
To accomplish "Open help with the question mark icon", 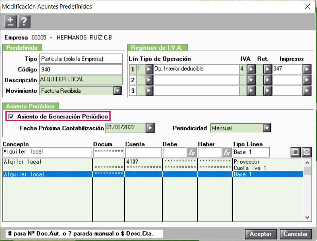I will tap(24, 21).
